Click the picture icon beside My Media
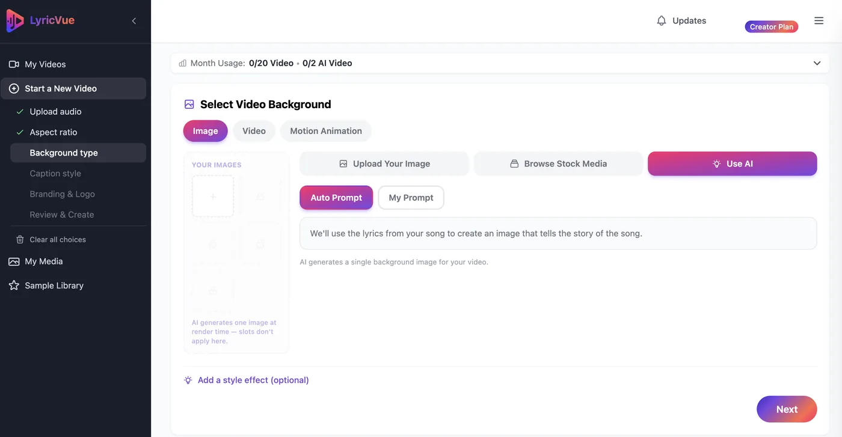The image size is (842, 437). click(14, 261)
